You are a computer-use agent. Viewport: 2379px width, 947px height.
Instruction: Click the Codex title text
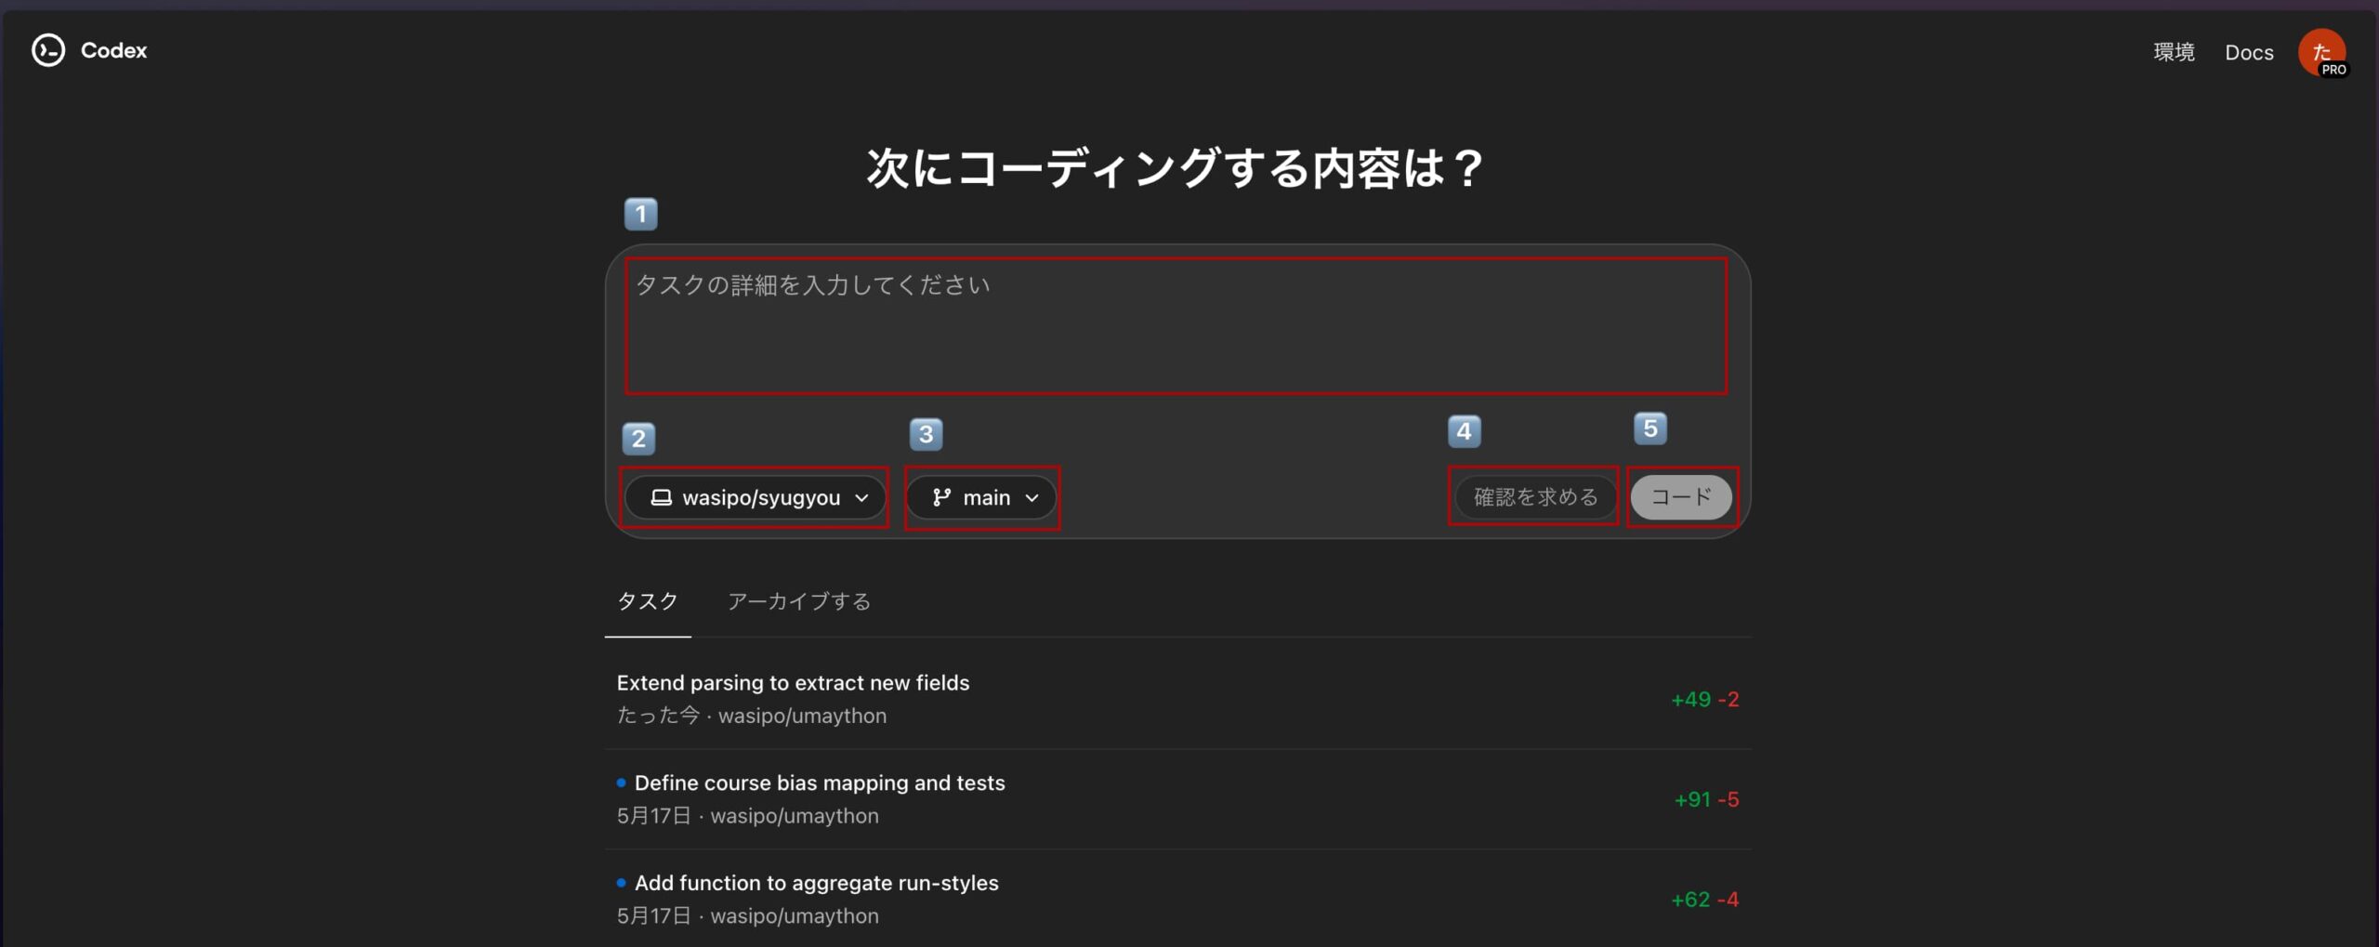point(113,50)
